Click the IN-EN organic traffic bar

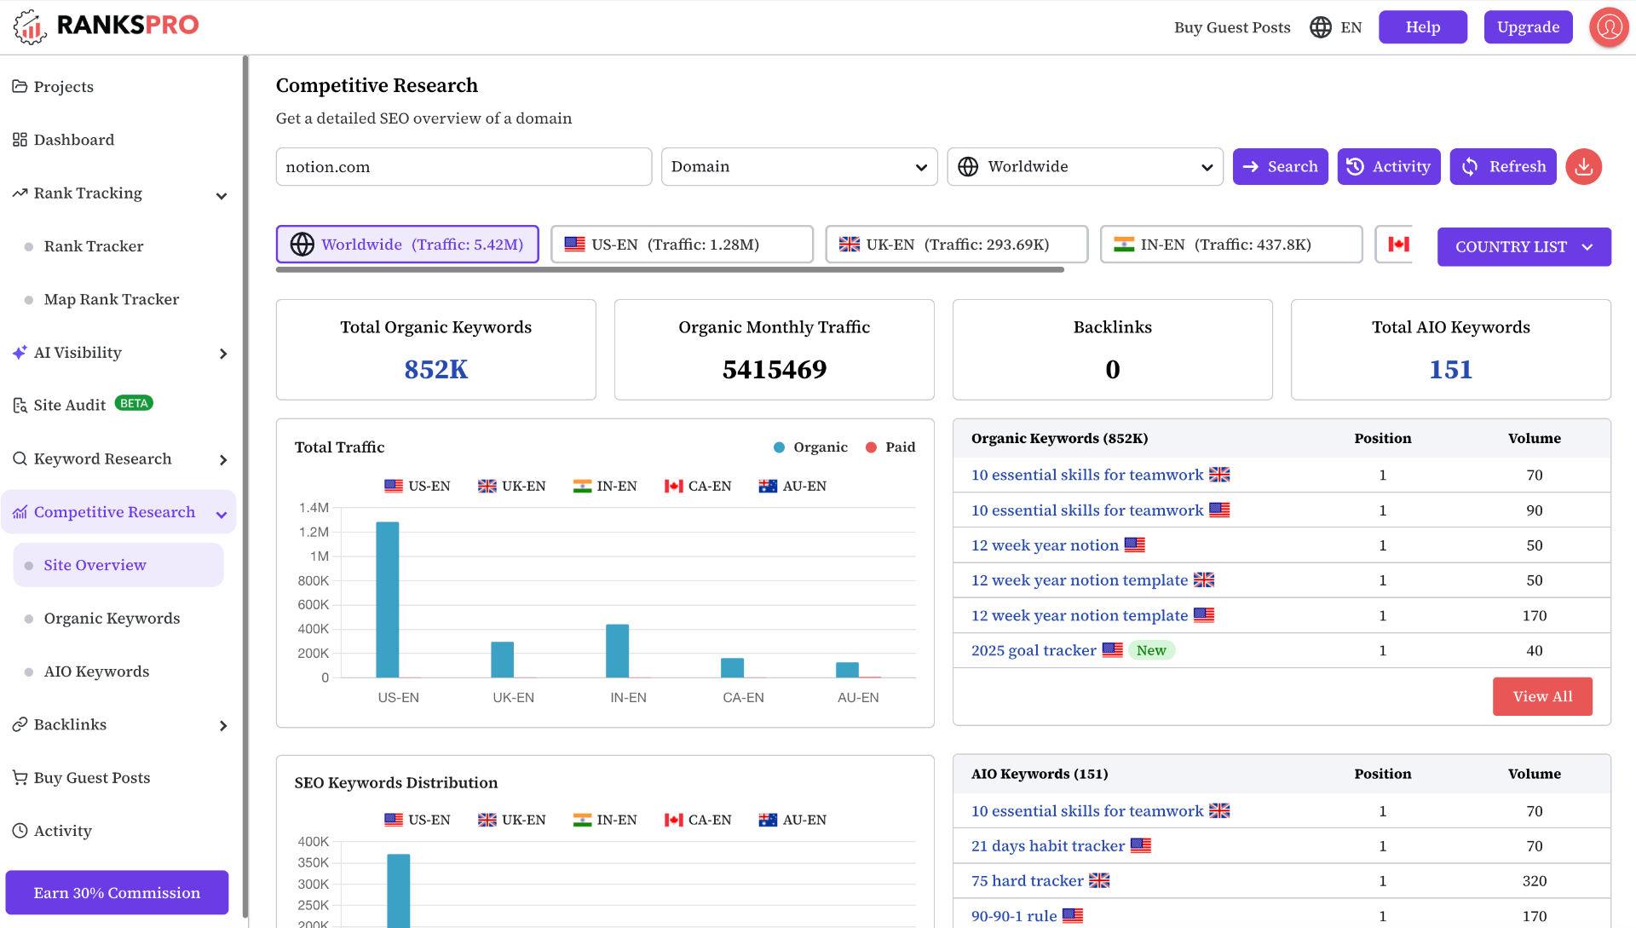tap(618, 651)
